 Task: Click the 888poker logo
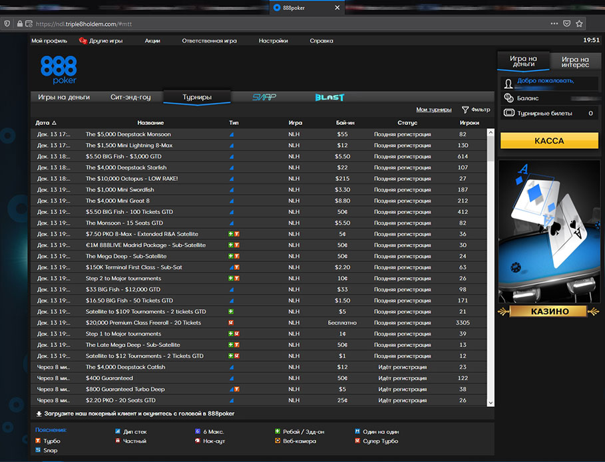coord(59,70)
